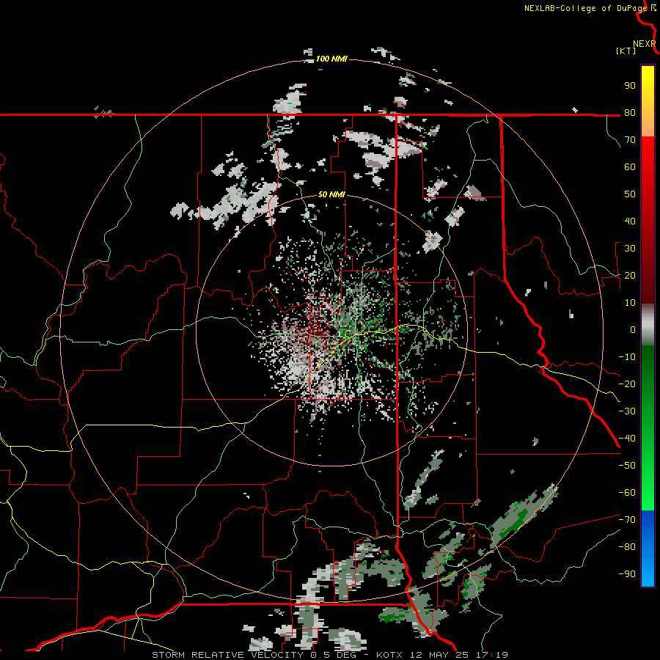Click the 60 value on the velocity scale
The height and width of the screenshot is (660, 660).
tap(630, 166)
